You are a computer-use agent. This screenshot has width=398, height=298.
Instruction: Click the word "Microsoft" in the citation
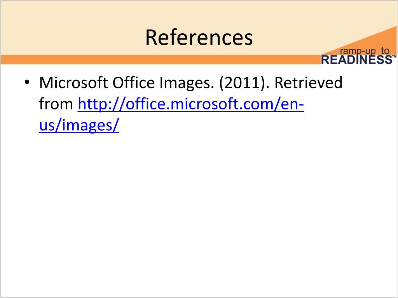click(x=73, y=83)
